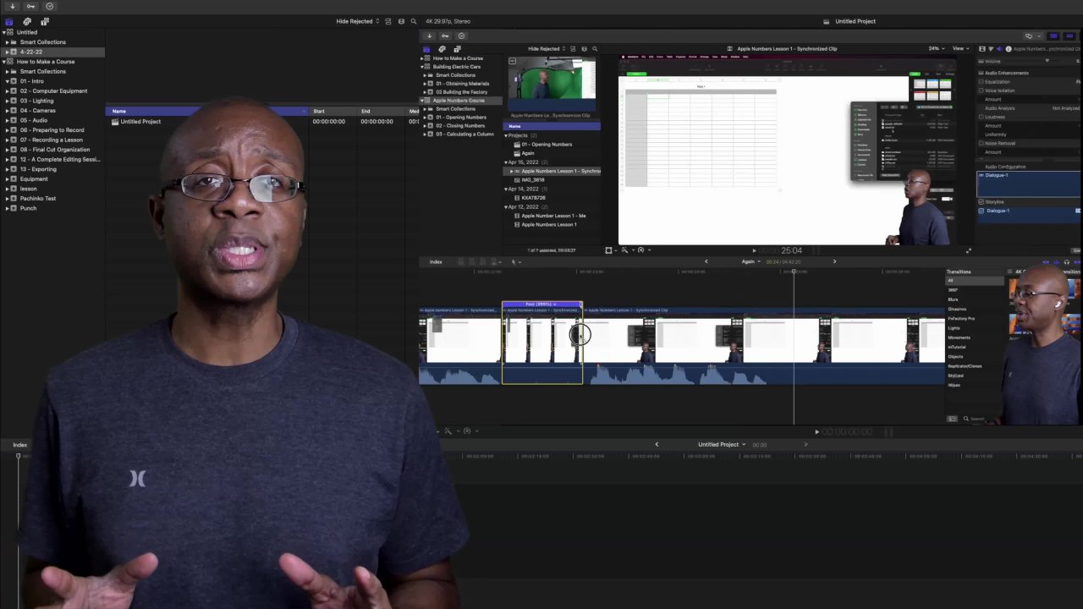1083x609 pixels.
Task: Open the Hide Rejected filter dropdown
Action: tap(357, 21)
